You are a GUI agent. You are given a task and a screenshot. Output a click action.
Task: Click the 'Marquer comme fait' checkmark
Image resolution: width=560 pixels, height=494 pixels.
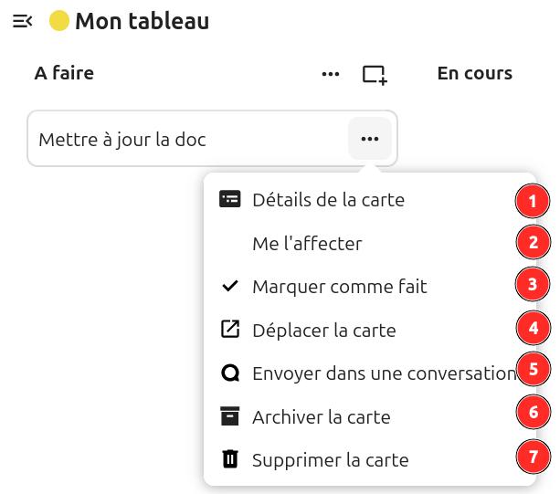(x=230, y=287)
